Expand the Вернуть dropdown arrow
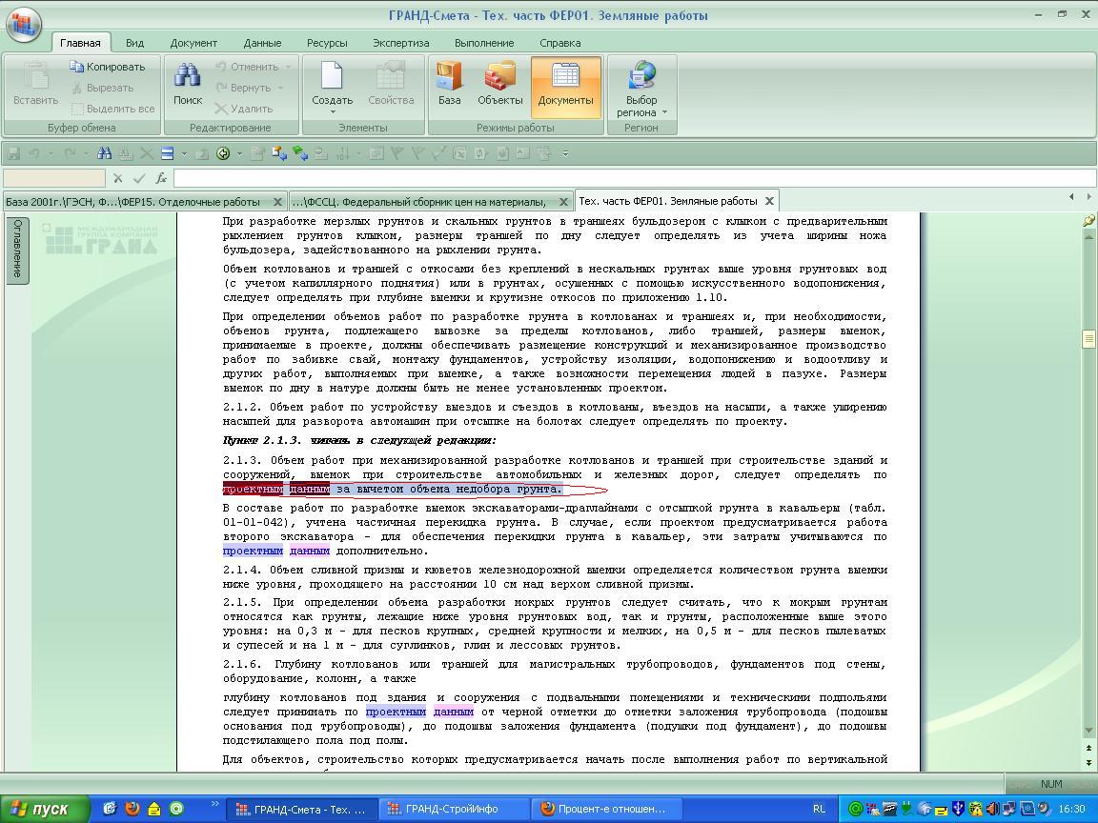The height and width of the screenshot is (823, 1098). point(280,88)
